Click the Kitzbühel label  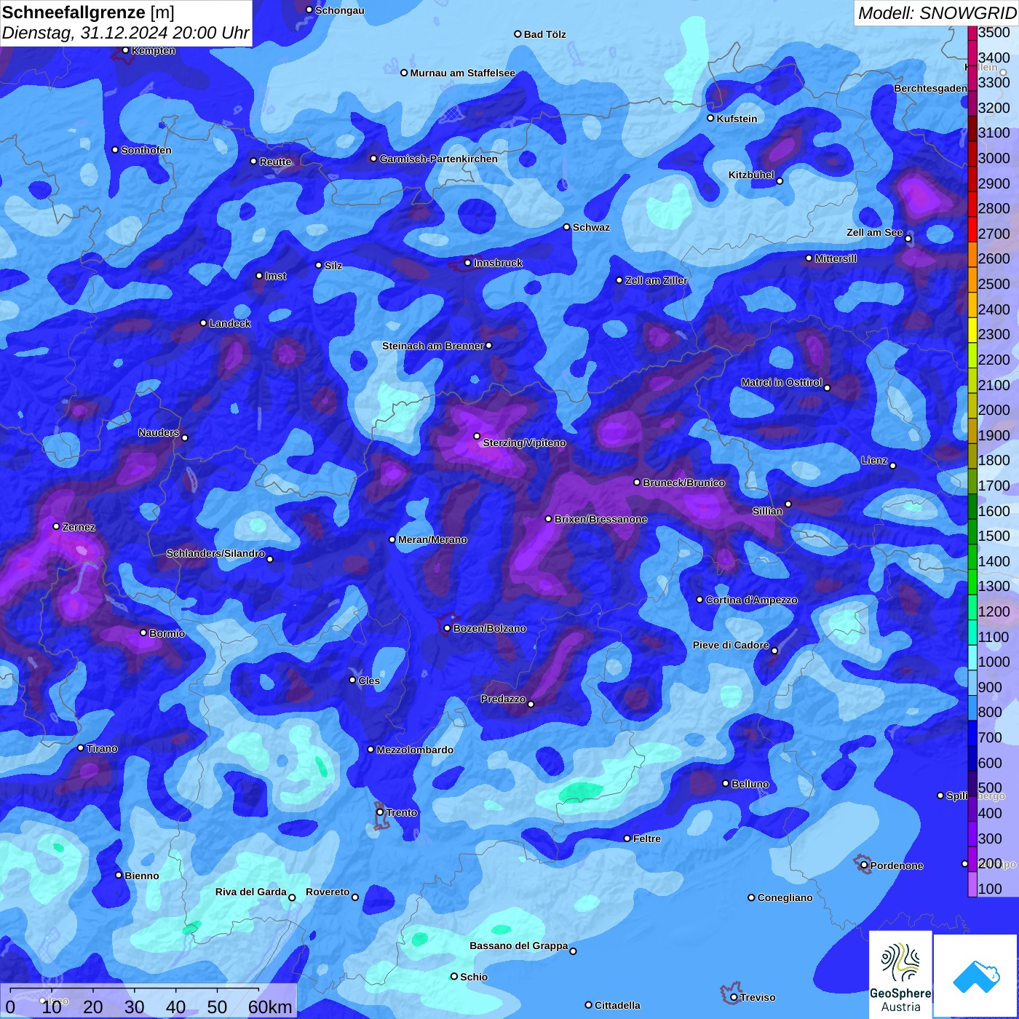click(751, 175)
